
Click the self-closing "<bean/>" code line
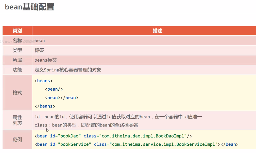pos(54,89)
